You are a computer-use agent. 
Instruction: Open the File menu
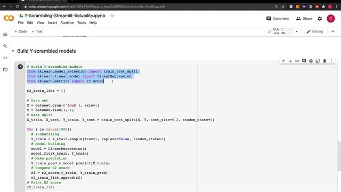pos(21,22)
